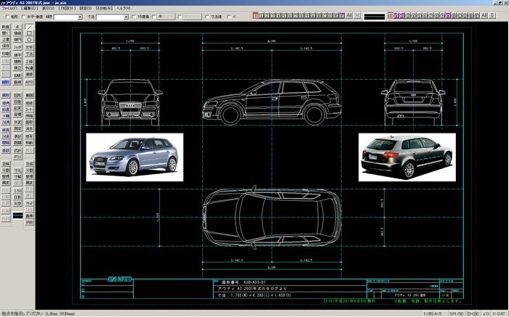Open the 表示(V) menu
Image resolution: width=509 pixels, height=317 pixels.
tap(49, 8)
